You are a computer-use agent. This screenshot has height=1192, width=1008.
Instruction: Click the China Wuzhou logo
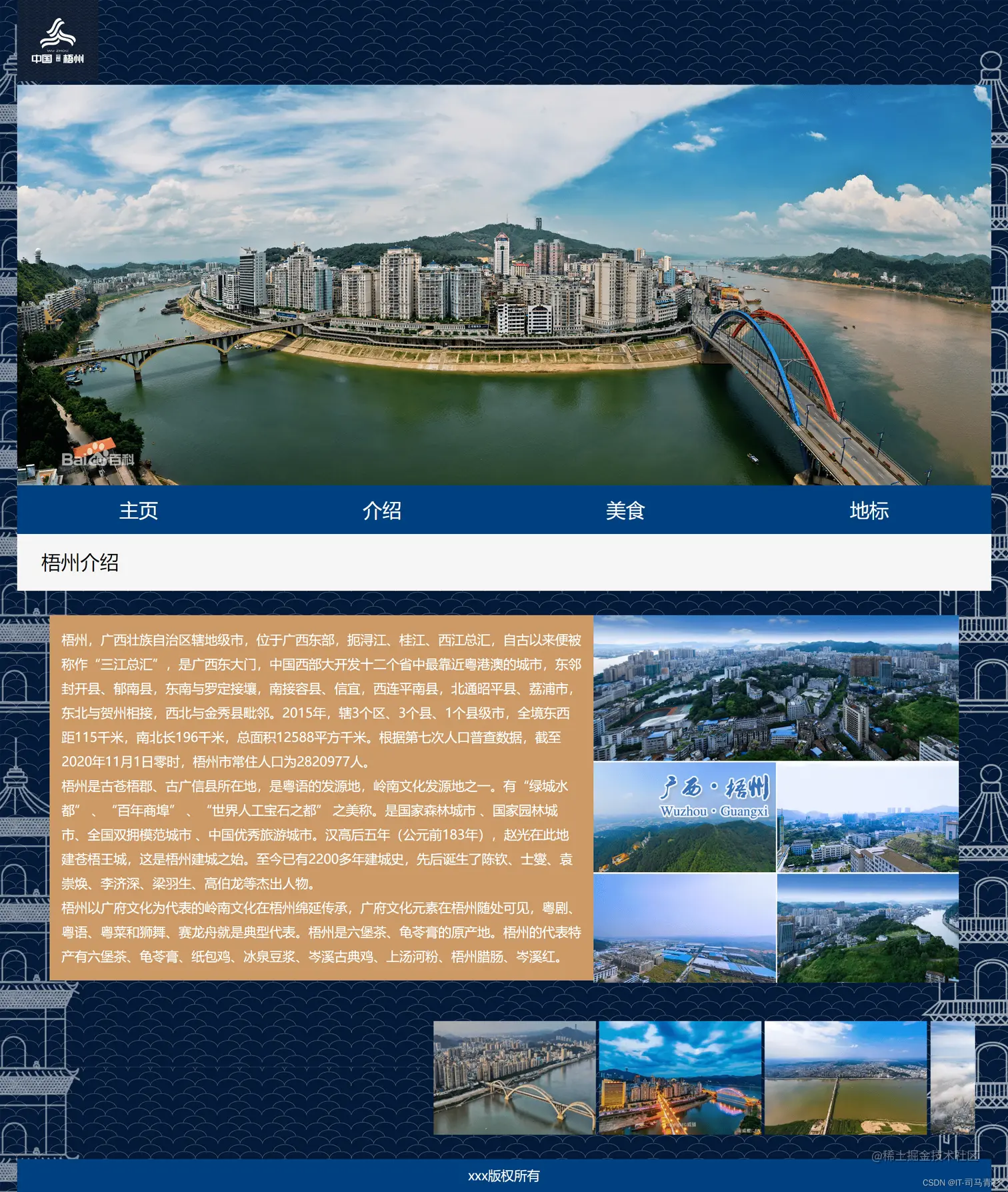tap(58, 41)
